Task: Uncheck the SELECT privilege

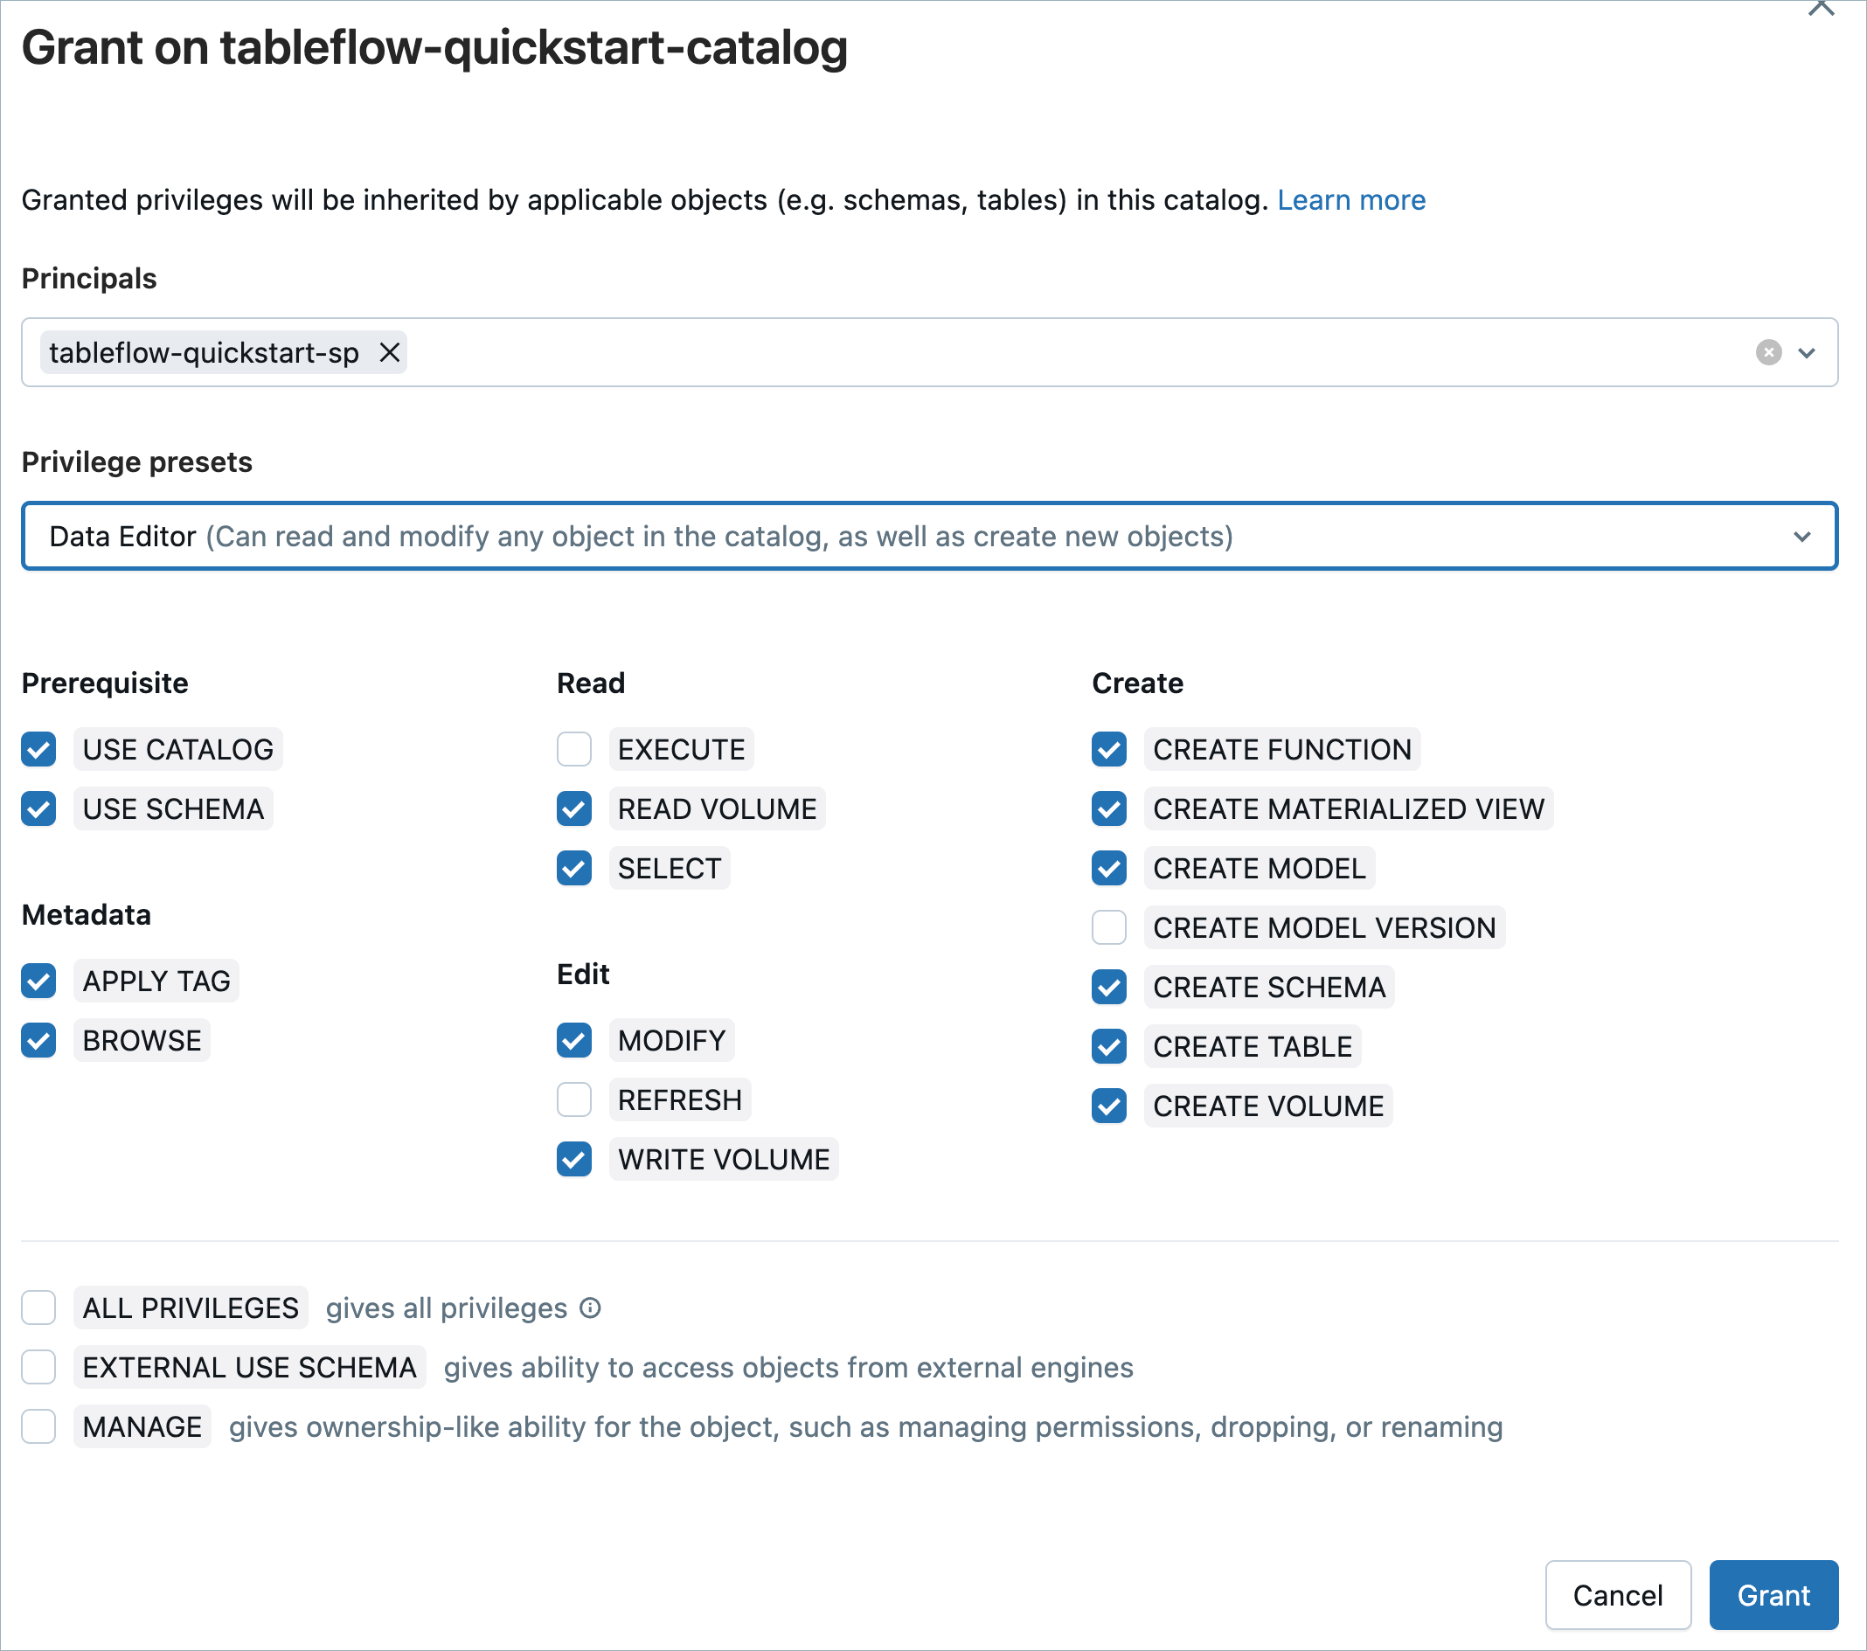Action: [x=573, y=869]
